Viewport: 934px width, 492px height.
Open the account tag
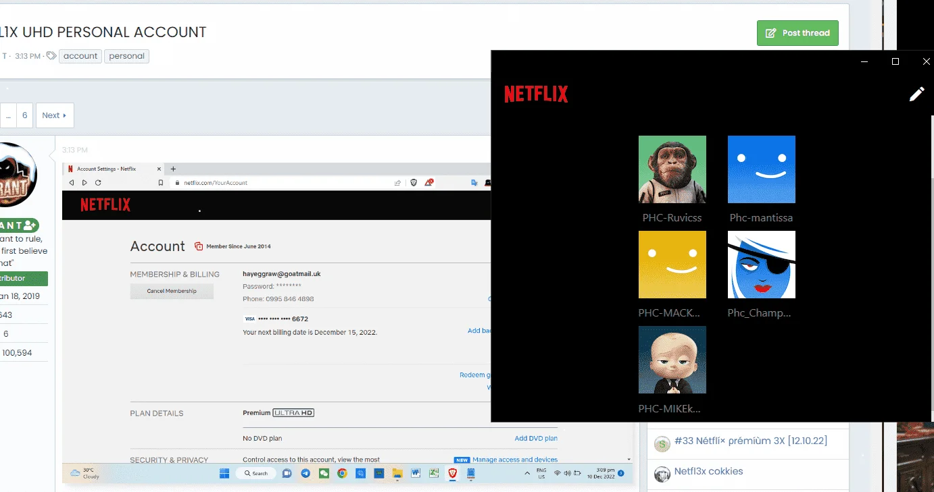pos(80,56)
